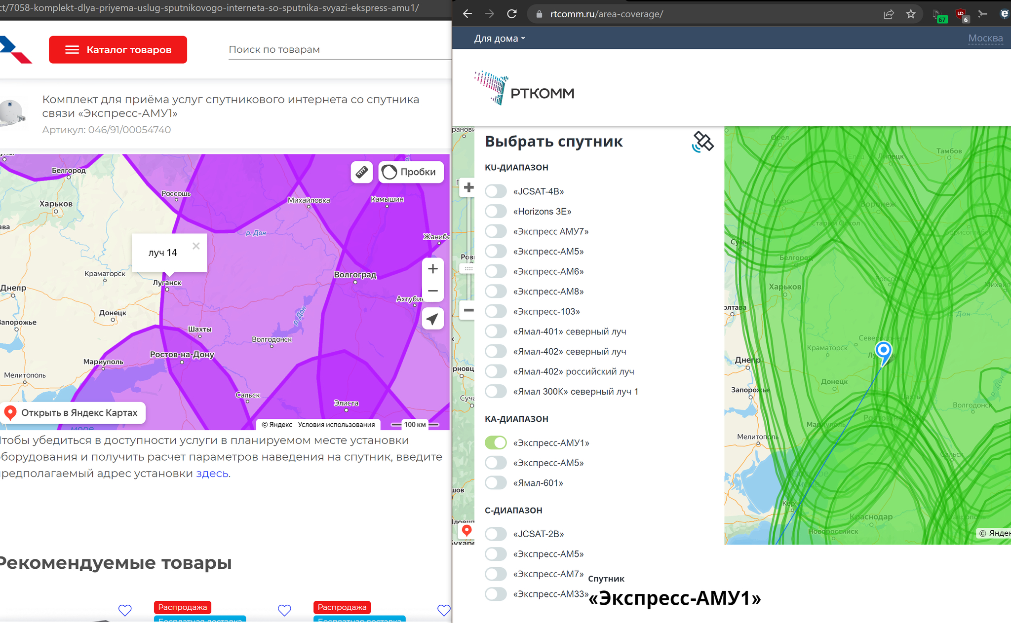Viewport: 1011px width, 623px height.
Task: Open the uBlock Origin extension icon
Action: (961, 15)
